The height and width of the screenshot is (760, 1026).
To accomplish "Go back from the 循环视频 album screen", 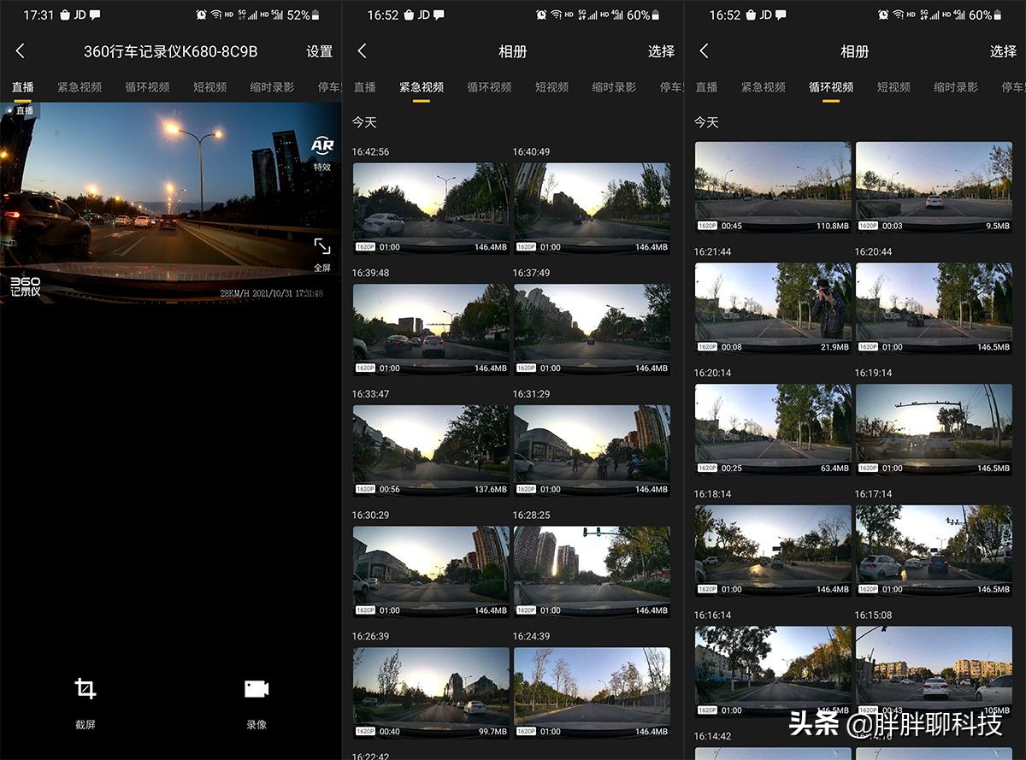I will click(704, 51).
